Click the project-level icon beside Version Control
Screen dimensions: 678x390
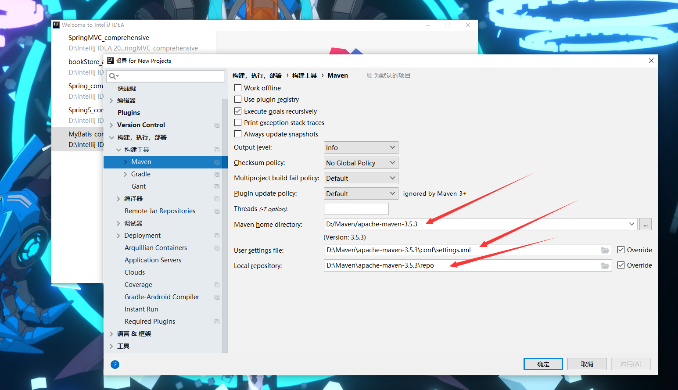[217, 125]
